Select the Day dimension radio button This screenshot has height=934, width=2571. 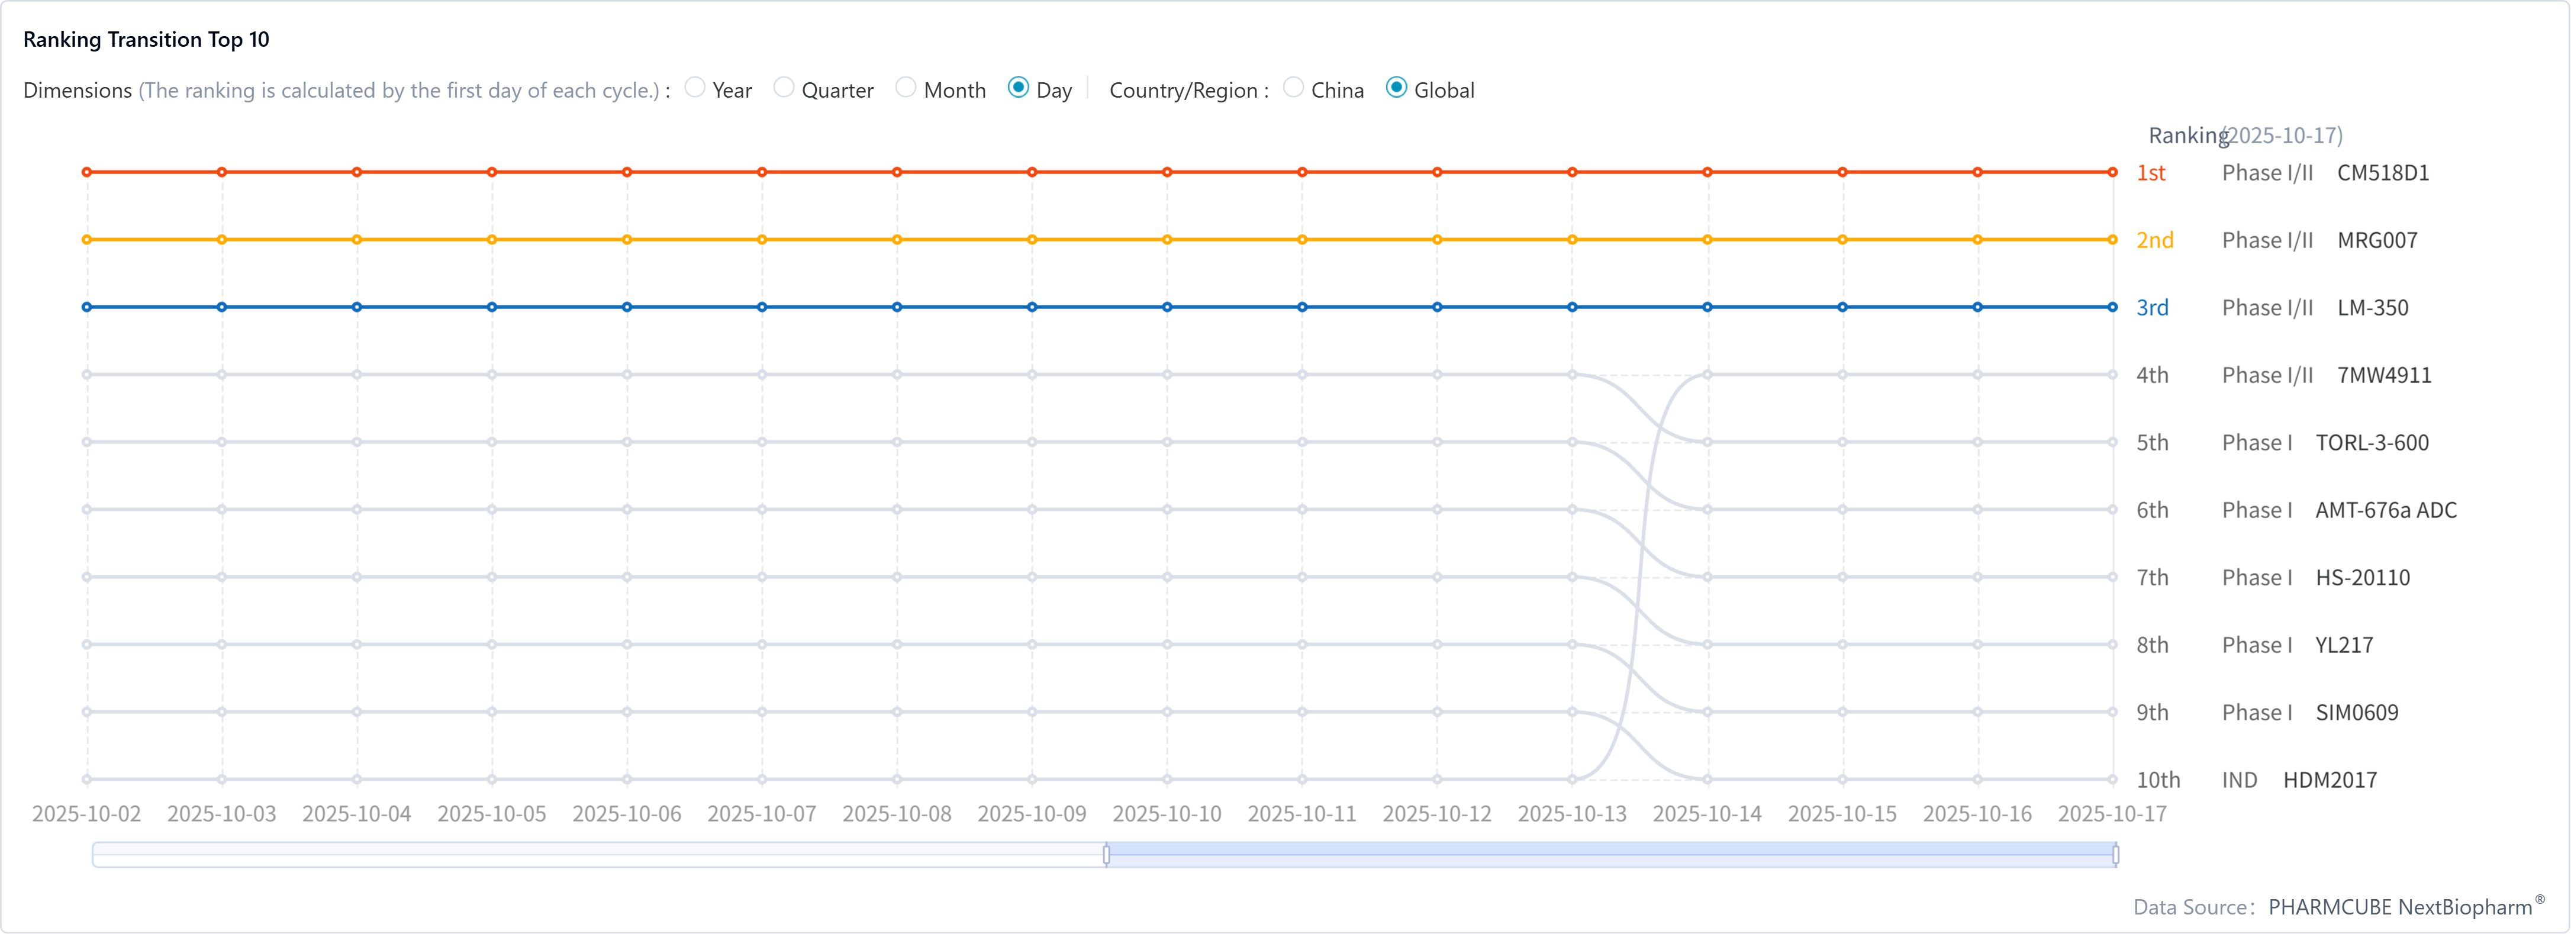[x=1018, y=89]
